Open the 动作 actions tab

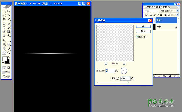tap(159, 7)
